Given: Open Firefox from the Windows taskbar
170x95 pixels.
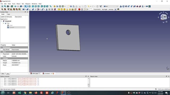Looking at the screenshot, I should (x=36, y=93).
